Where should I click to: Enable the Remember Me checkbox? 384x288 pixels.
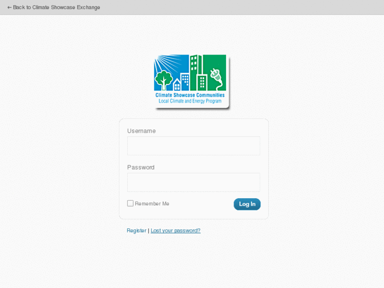[x=130, y=203]
